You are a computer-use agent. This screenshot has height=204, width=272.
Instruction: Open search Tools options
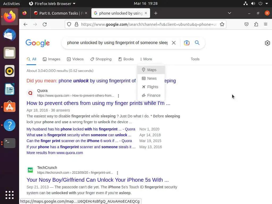195,59
